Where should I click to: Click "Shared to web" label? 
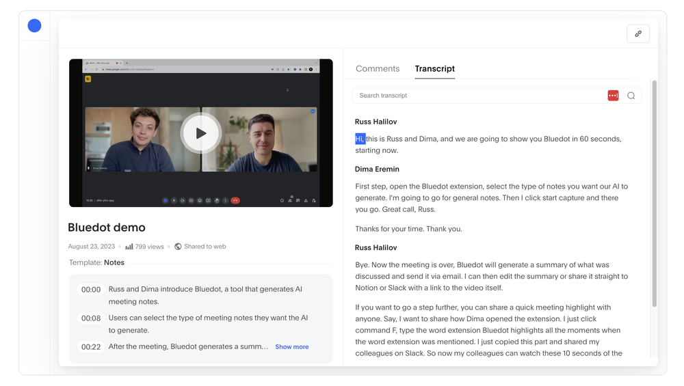point(205,247)
